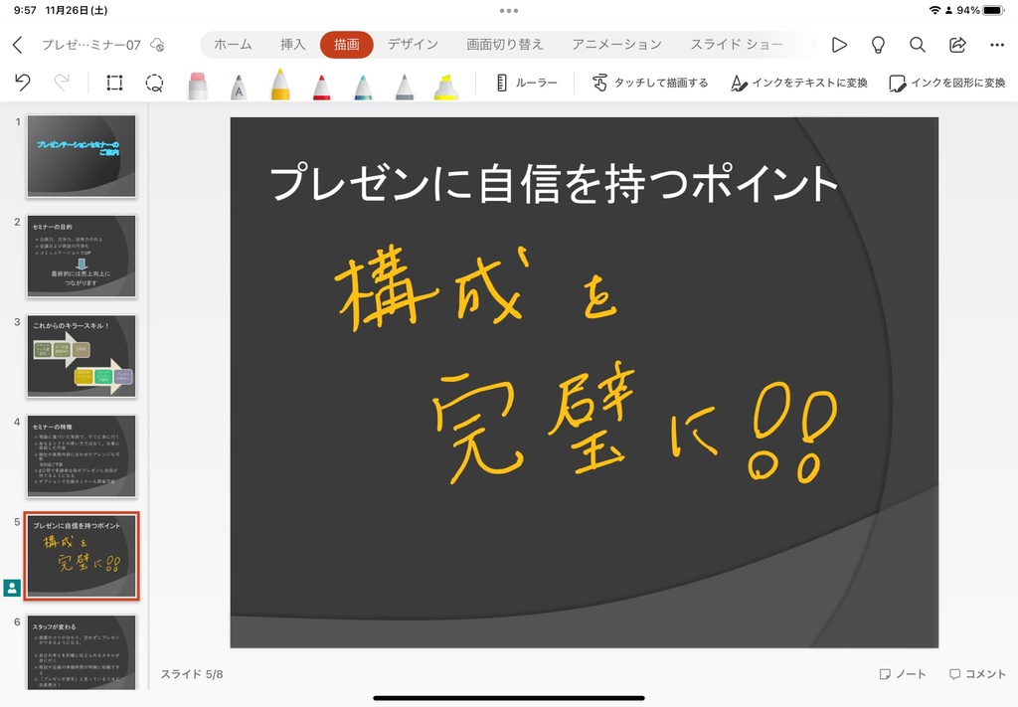Open the share icon
This screenshot has height=707, width=1018.
[x=957, y=44]
